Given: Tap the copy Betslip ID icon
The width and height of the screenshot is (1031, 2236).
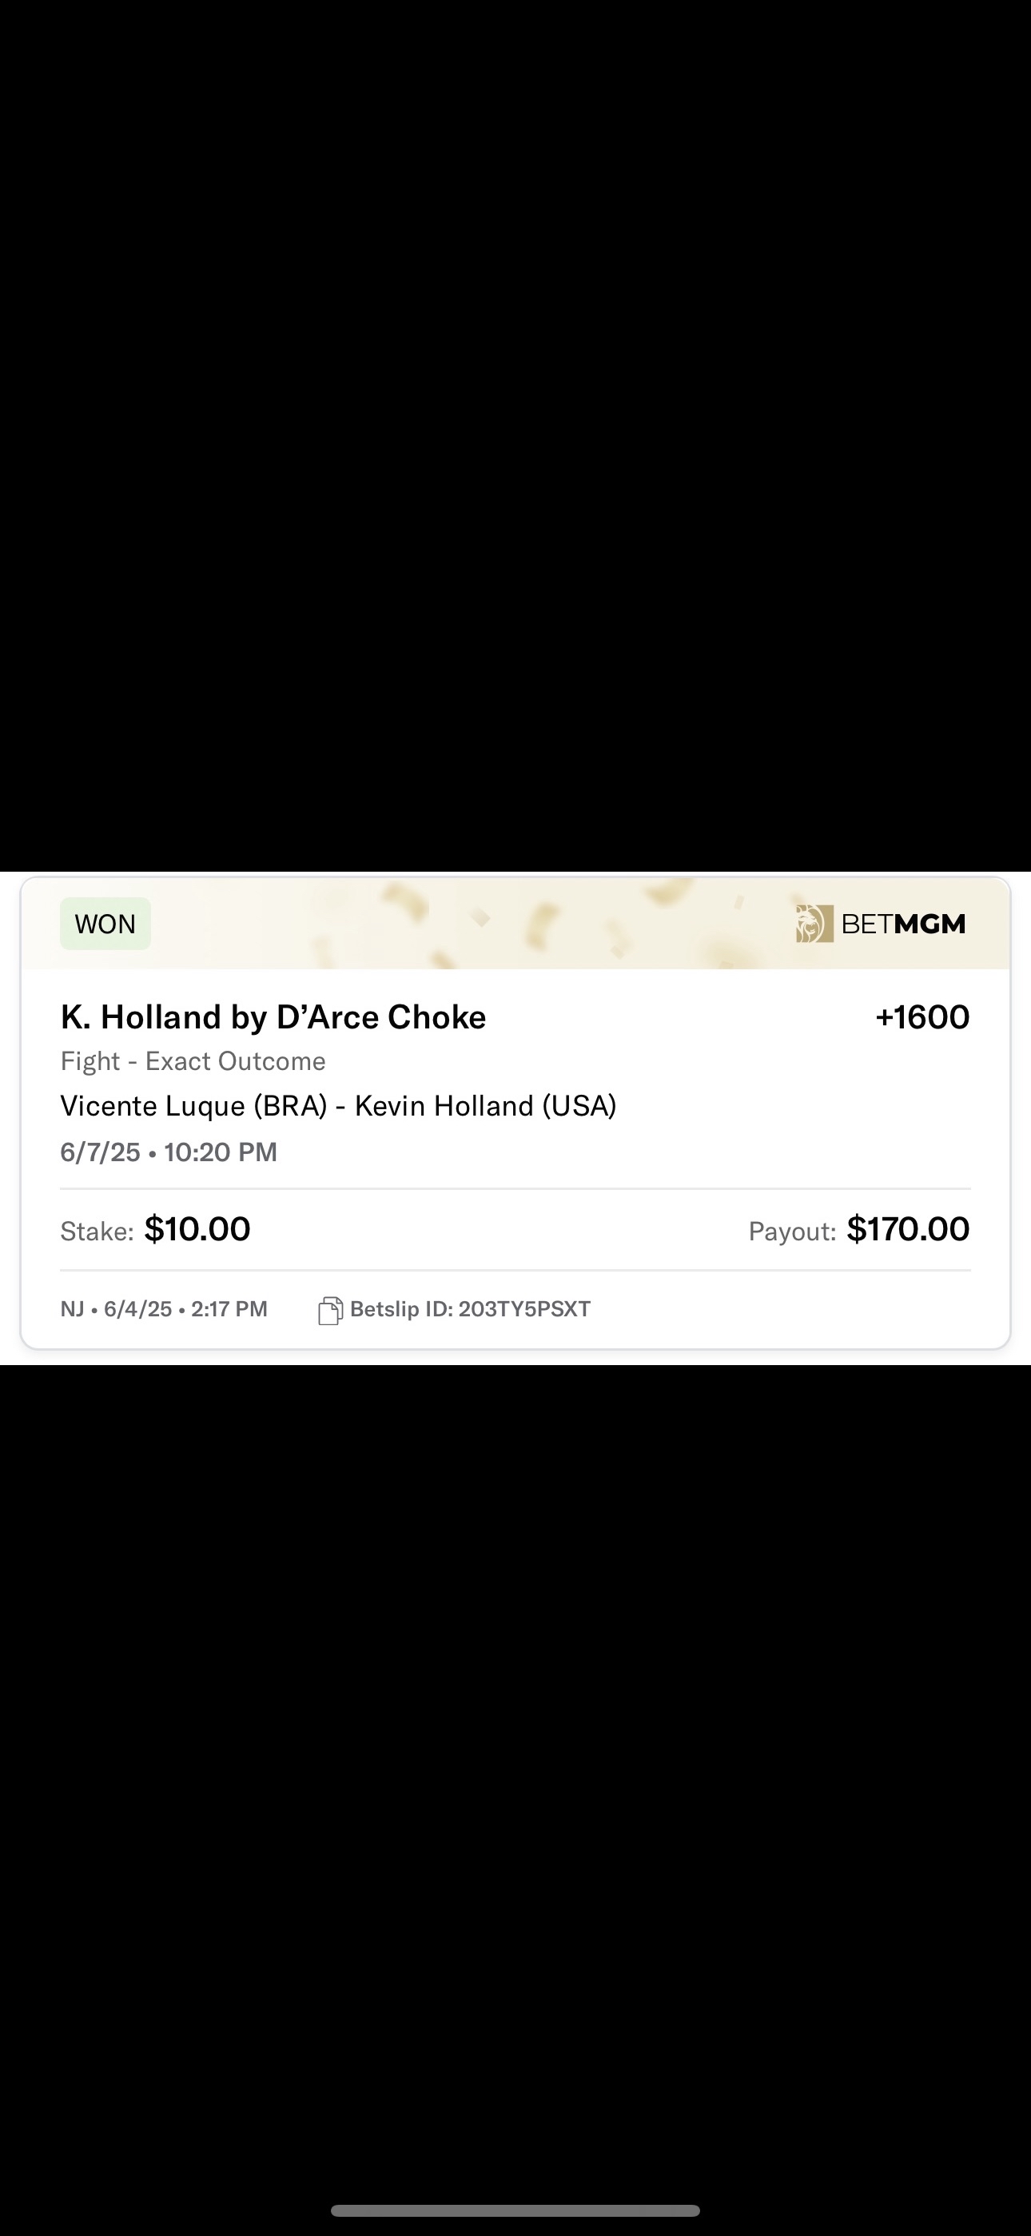Looking at the screenshot, I should coord(330,1310).
